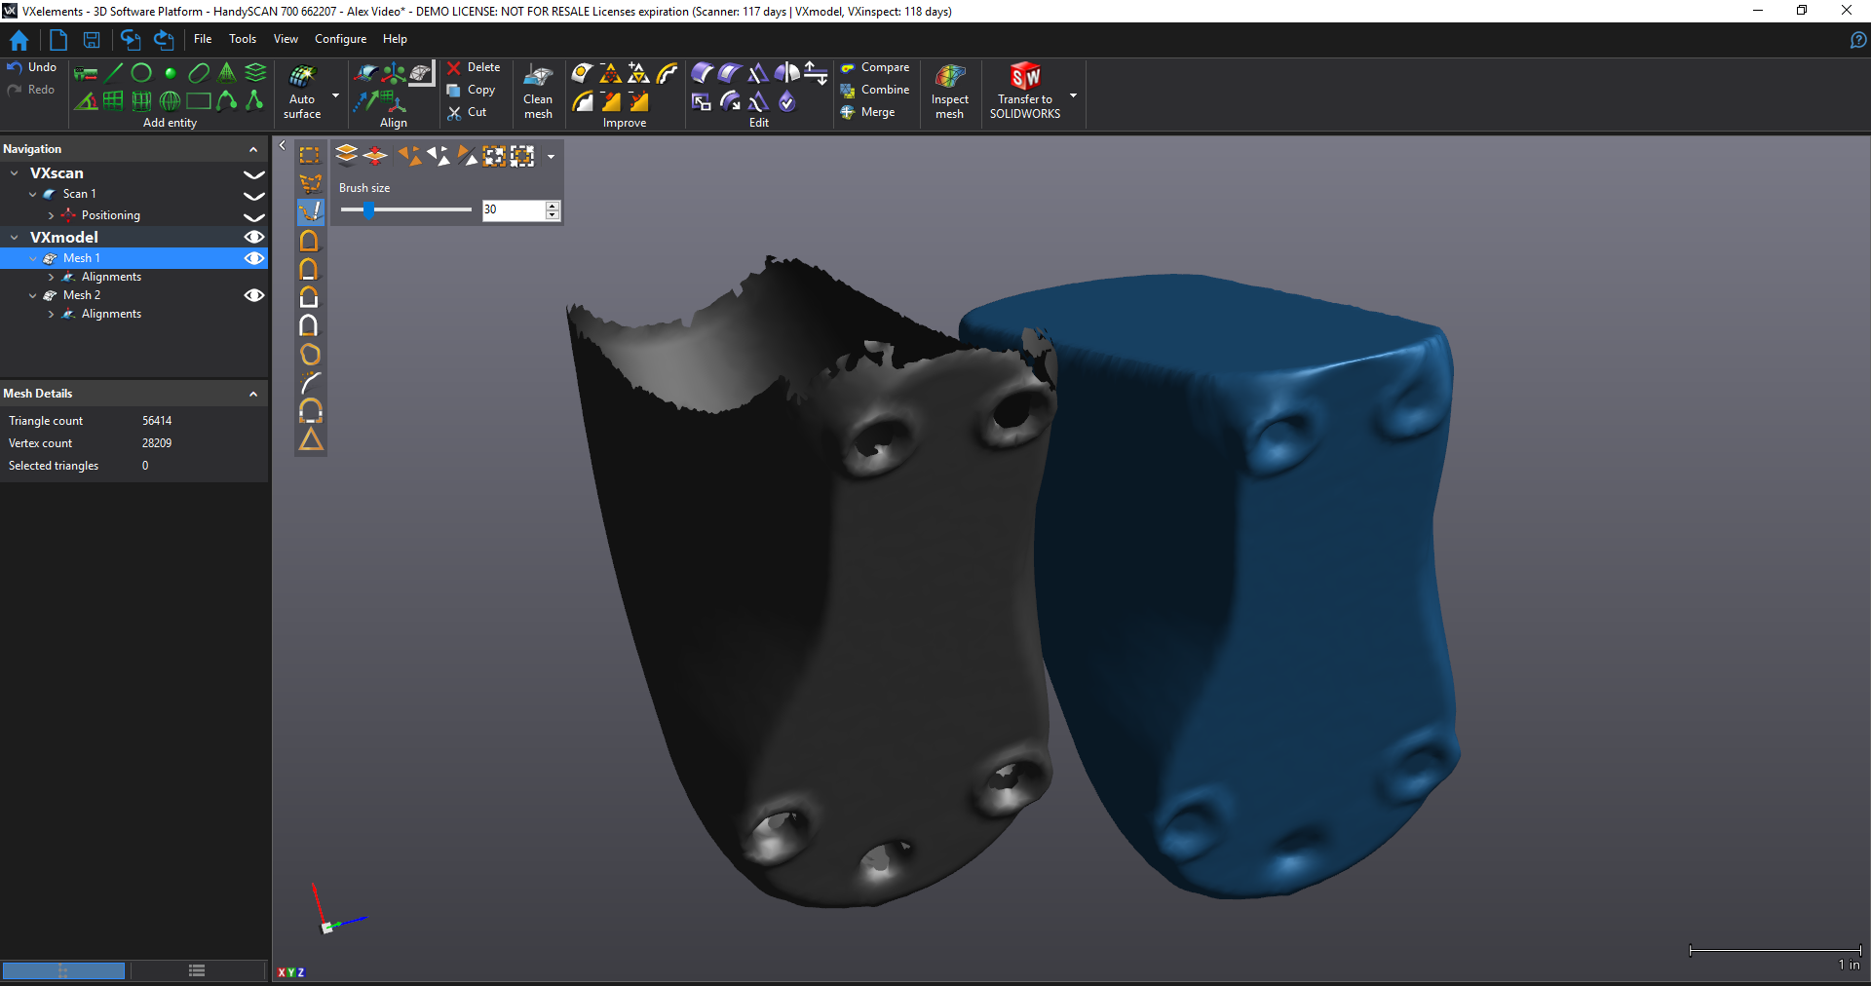Toggle VXmodel visibility eye icon
The width and height of the screenshot is (1871, 986).
pos(254,237)
